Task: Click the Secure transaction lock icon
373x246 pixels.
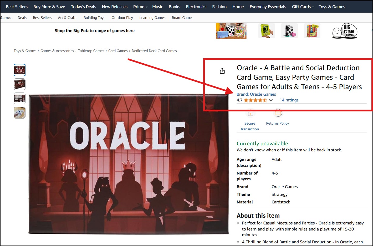Action: 250,114
